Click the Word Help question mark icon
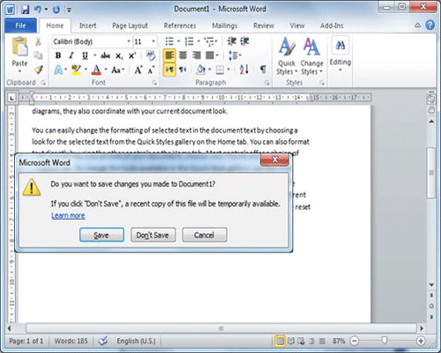This screenshot has width=441, height=353. (430, 26)
